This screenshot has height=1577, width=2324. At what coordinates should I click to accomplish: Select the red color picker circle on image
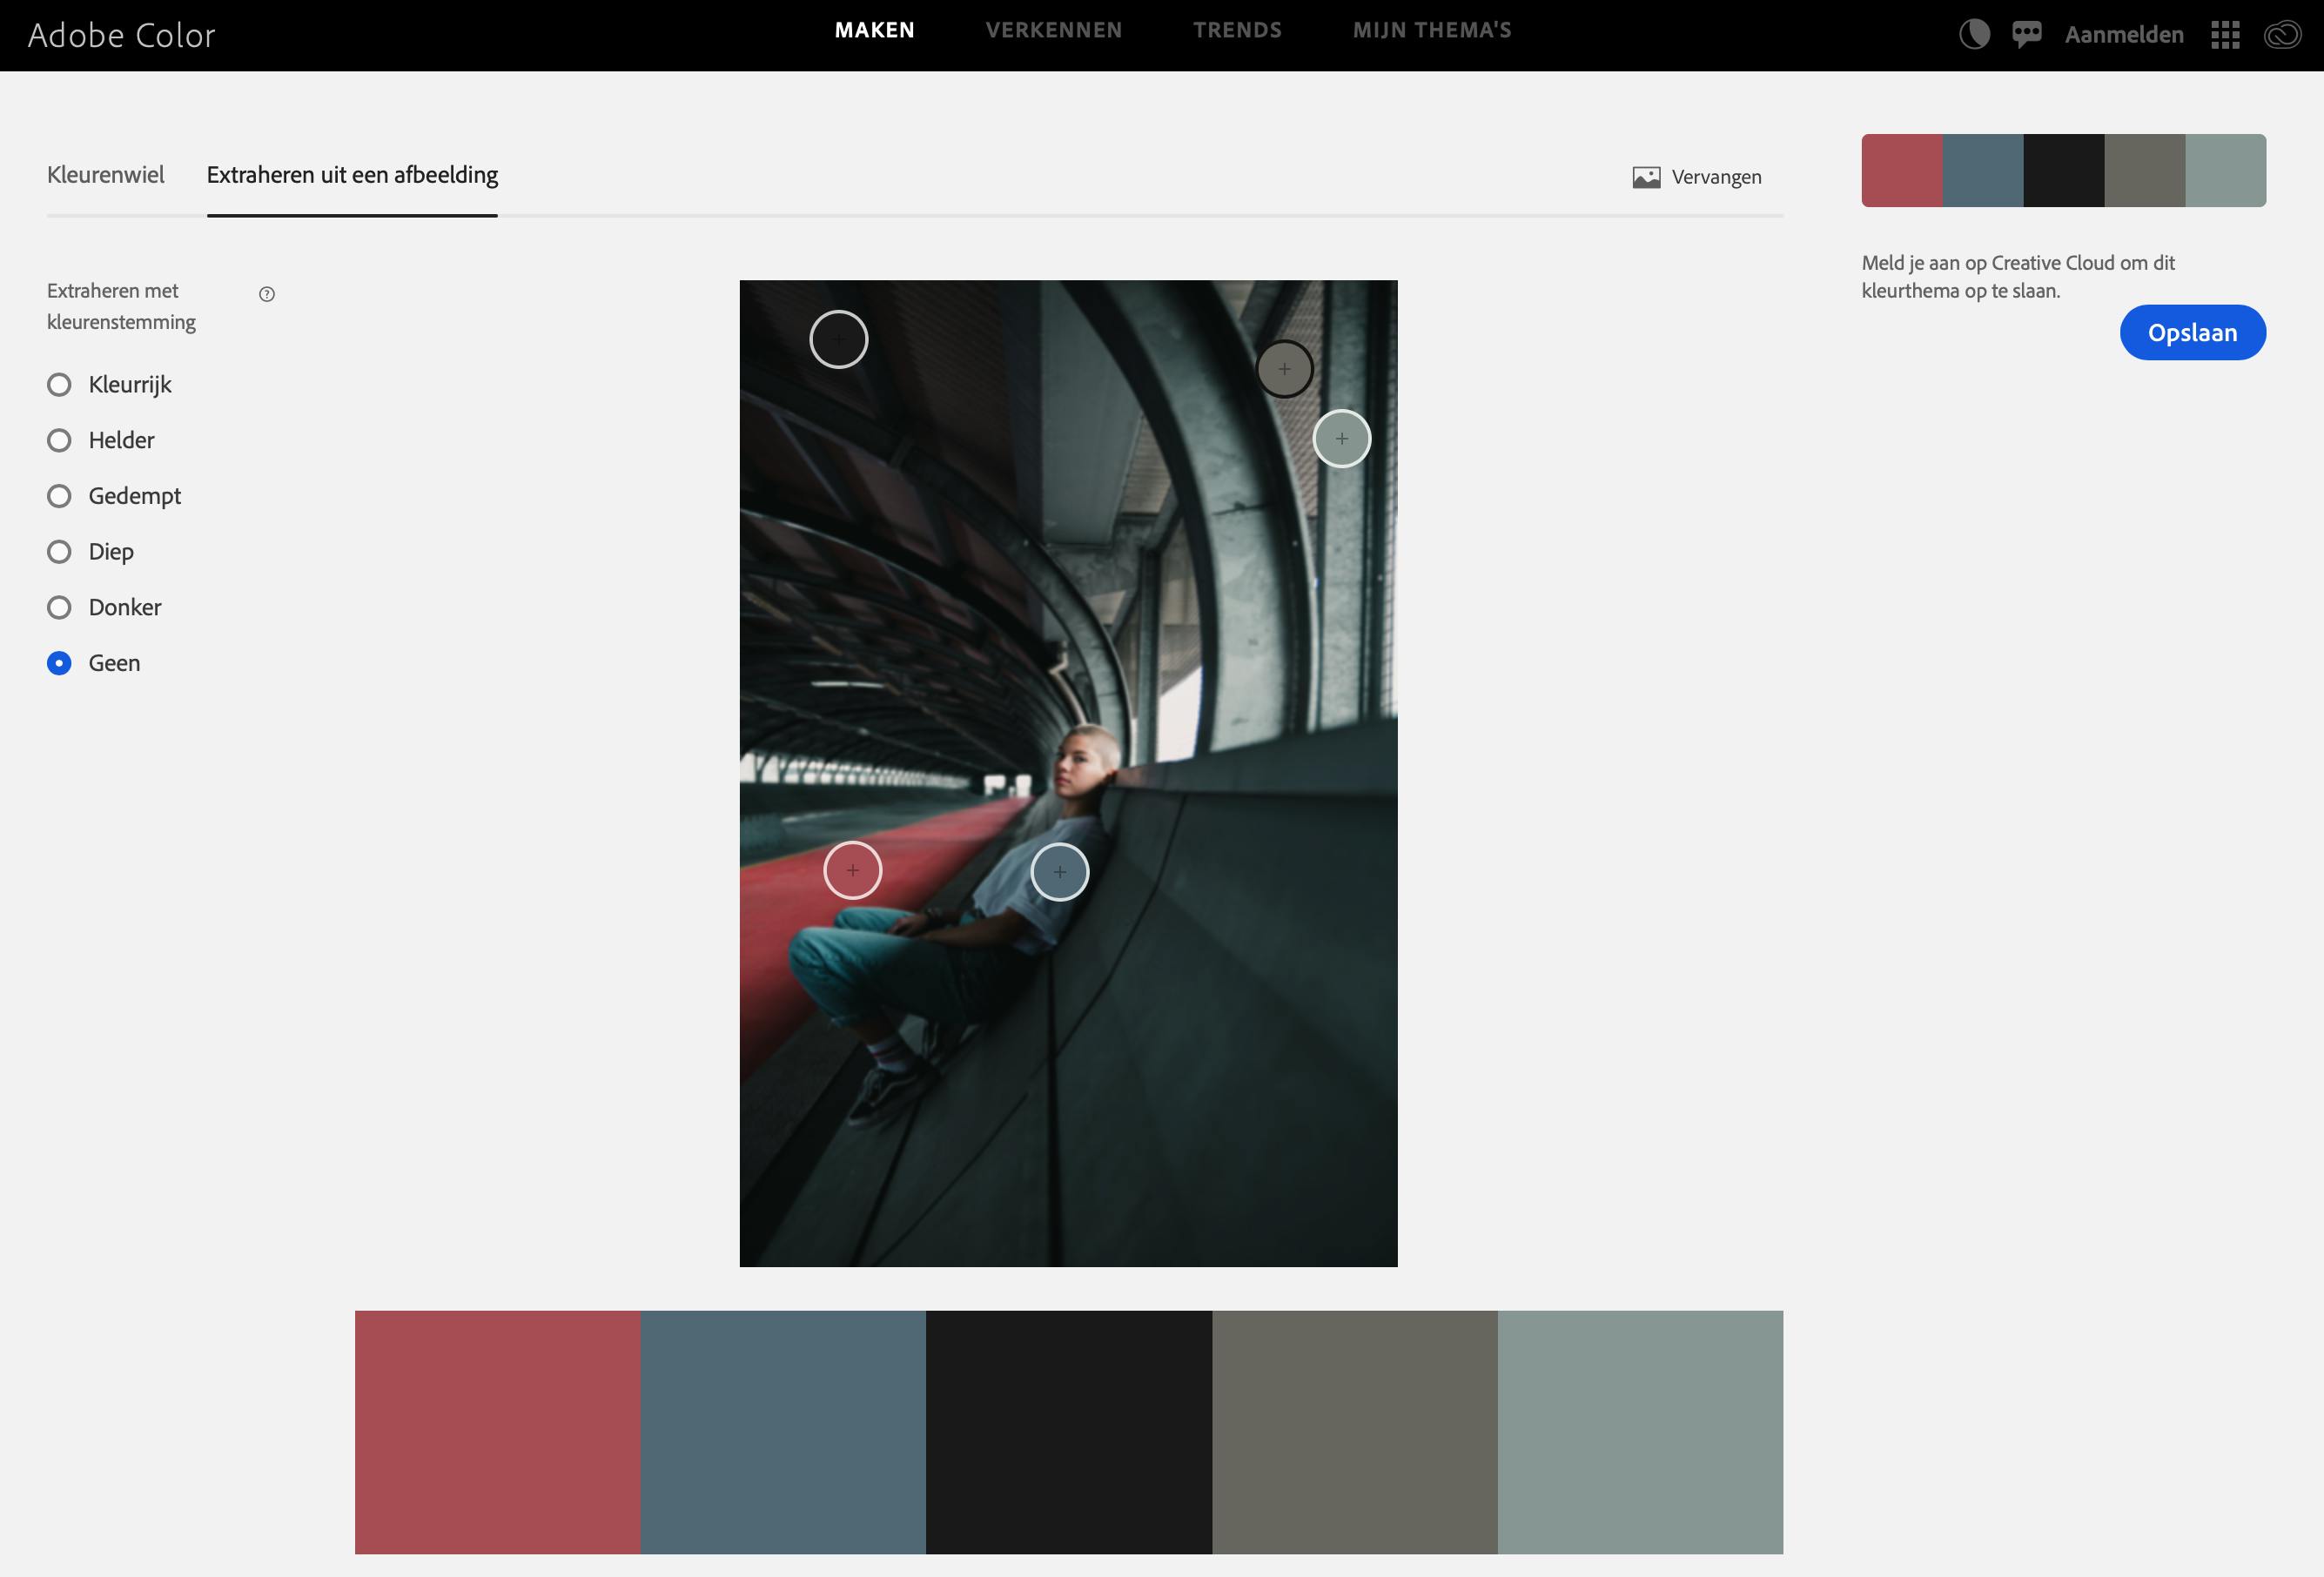(852, 870)
